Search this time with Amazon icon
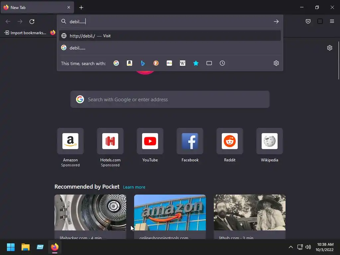 click(129, 63)
